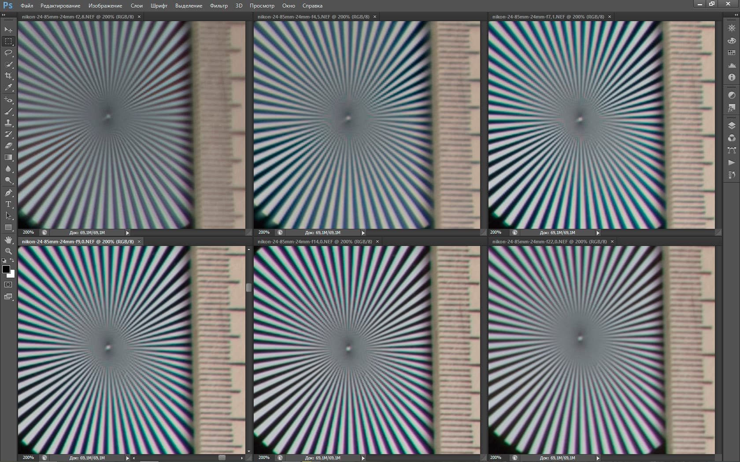Open the Файл menu
740x462 pixels.
pyautogui.click(x=27, y=6)
